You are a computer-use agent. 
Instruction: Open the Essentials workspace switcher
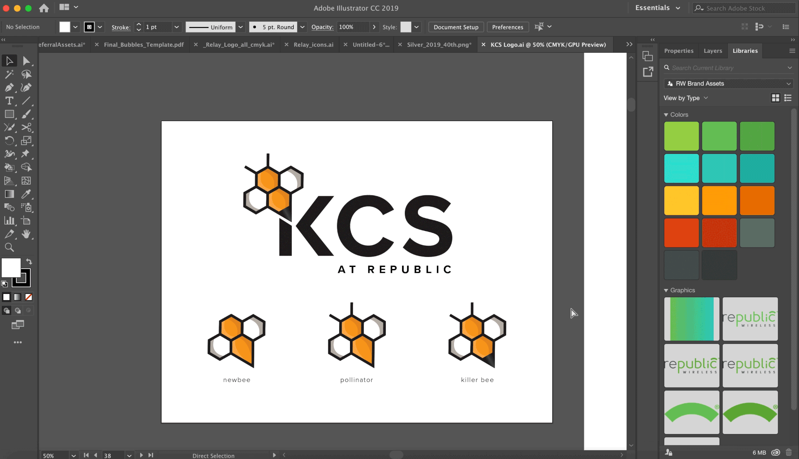pos(658,8)
